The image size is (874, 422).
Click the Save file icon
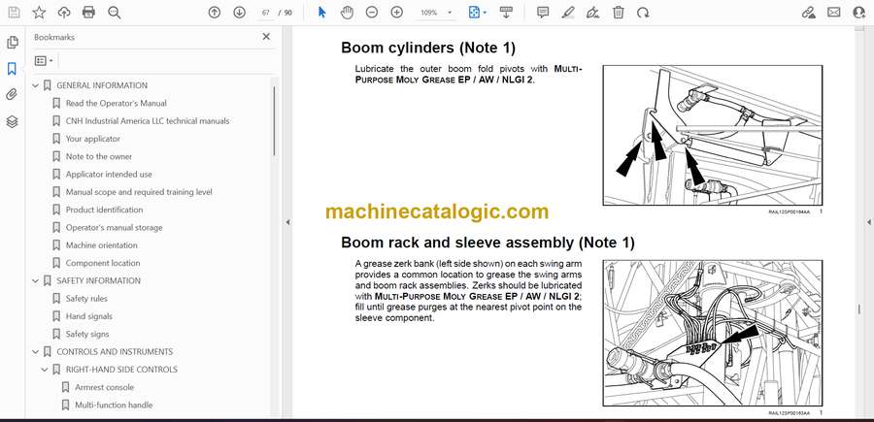(14, 13)
